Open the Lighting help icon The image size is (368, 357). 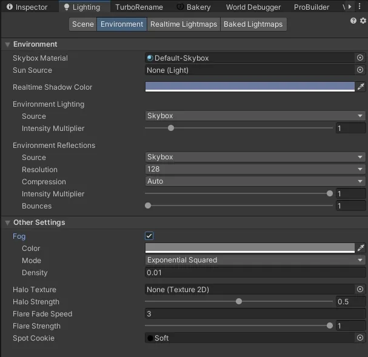tap(353, 21)
